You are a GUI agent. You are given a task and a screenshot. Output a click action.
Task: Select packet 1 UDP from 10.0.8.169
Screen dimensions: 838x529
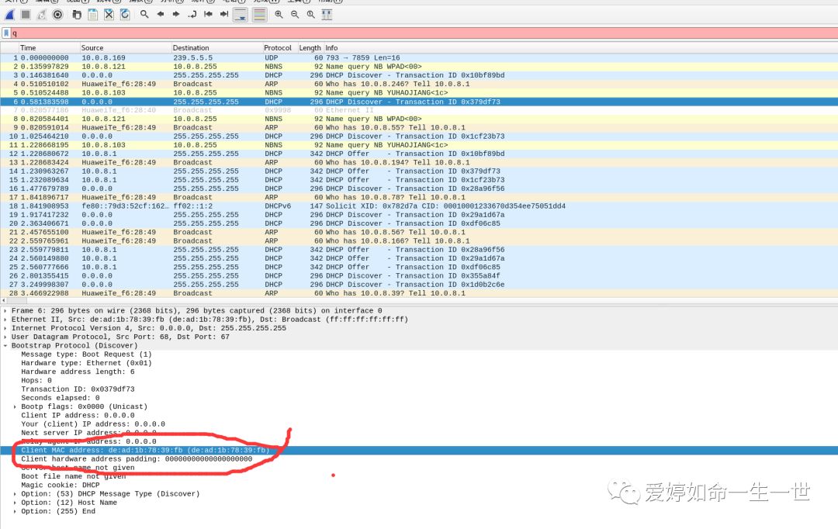(x=419, y=57)
